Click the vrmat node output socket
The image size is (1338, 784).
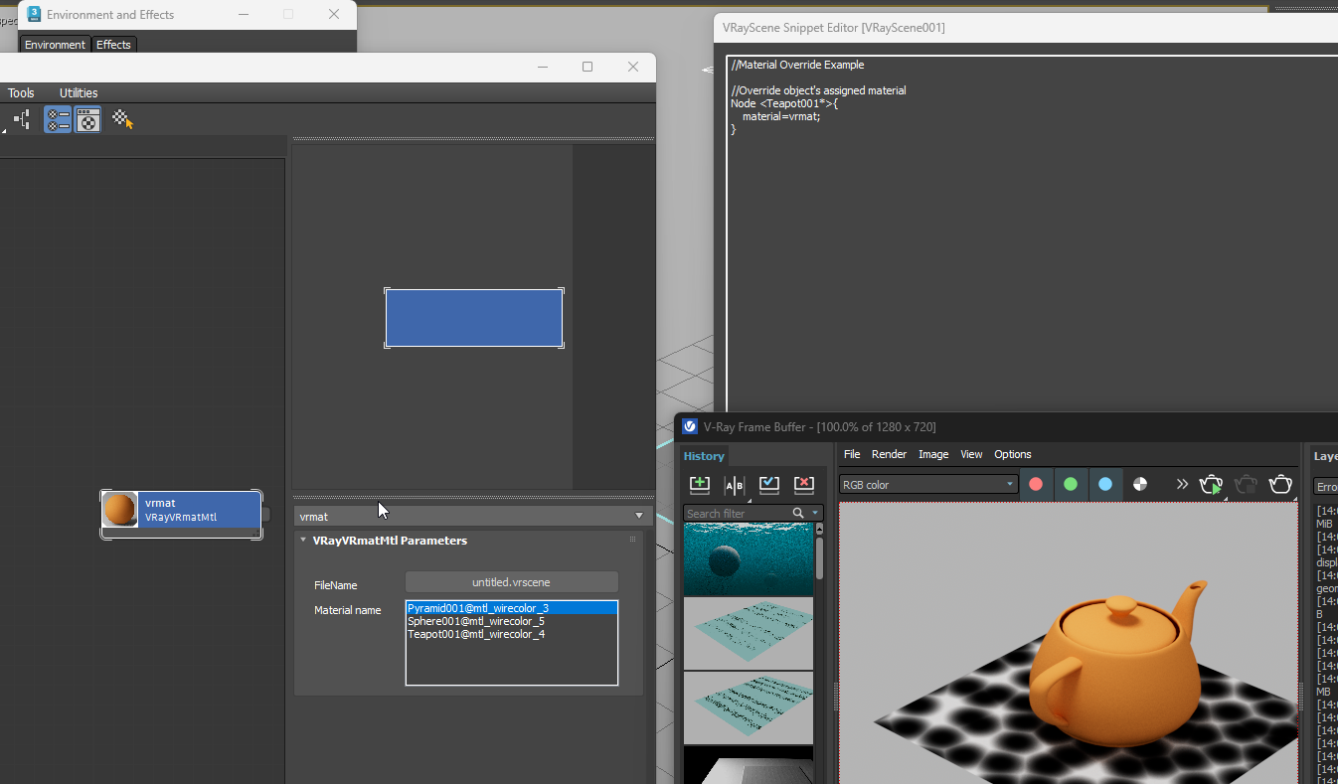click(x=265, y=515)
